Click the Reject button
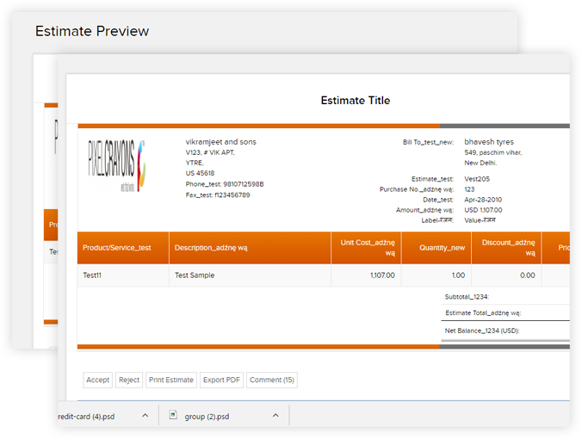This screenshot has height=439, width=582. [129, 380]
